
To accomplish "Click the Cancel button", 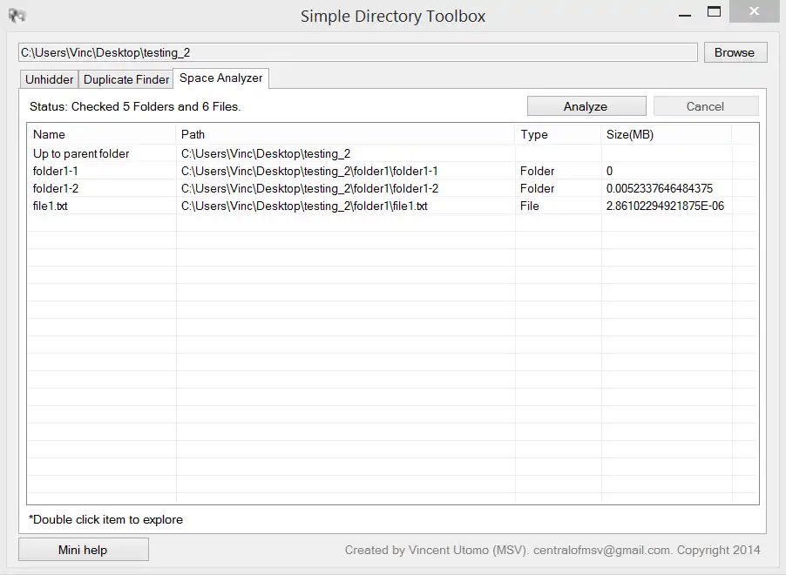I will [706, 106].
